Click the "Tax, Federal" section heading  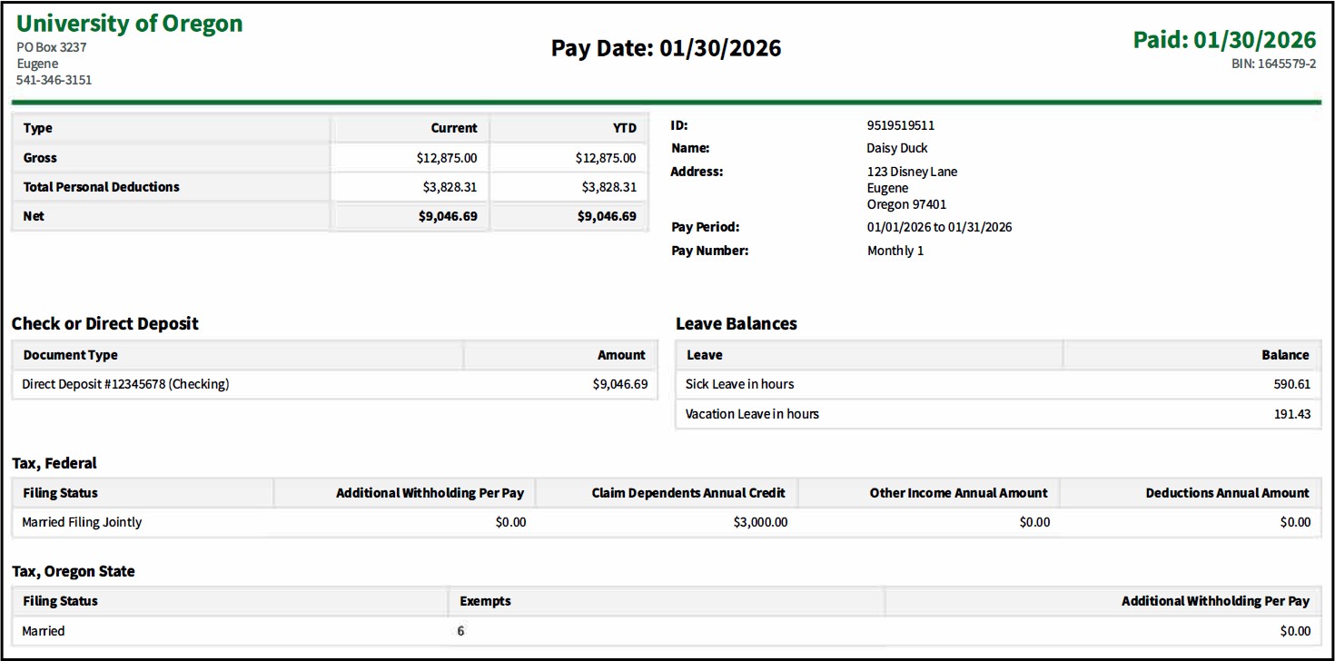pos(54,463)
